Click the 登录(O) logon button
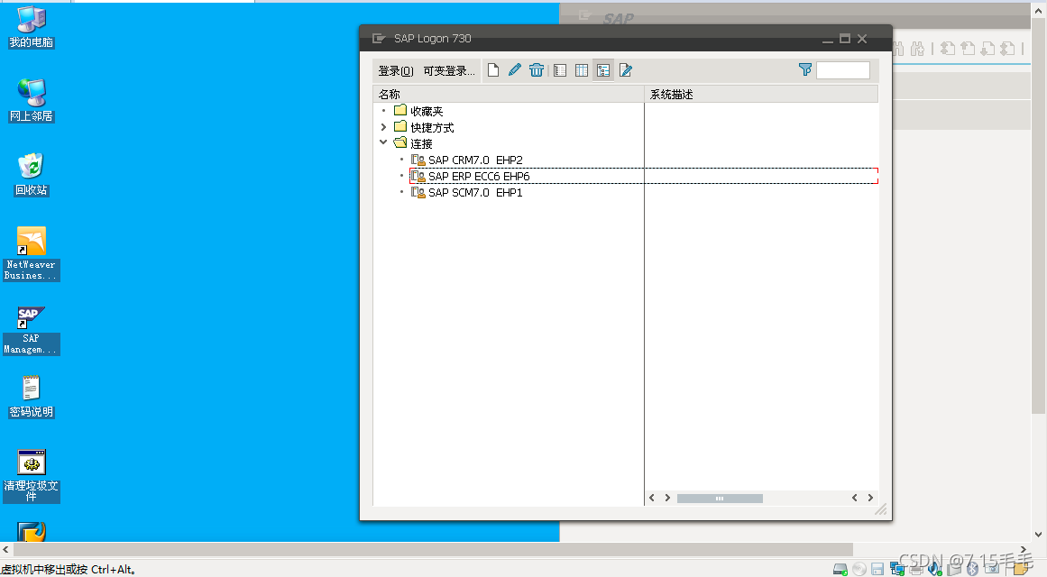 point(396,71)
